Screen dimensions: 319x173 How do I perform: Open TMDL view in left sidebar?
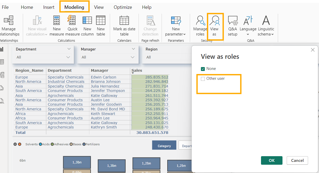[x=2, y=101]
